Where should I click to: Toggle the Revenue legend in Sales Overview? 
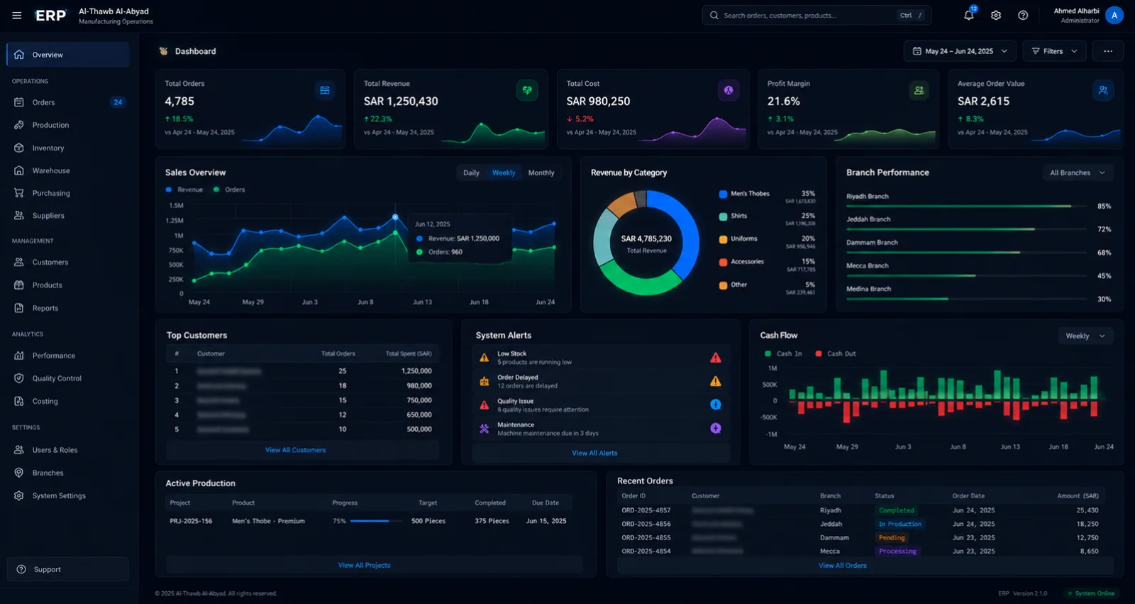pos(184,190)
